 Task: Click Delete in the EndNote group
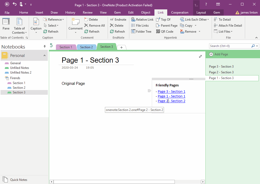(117, 26)
